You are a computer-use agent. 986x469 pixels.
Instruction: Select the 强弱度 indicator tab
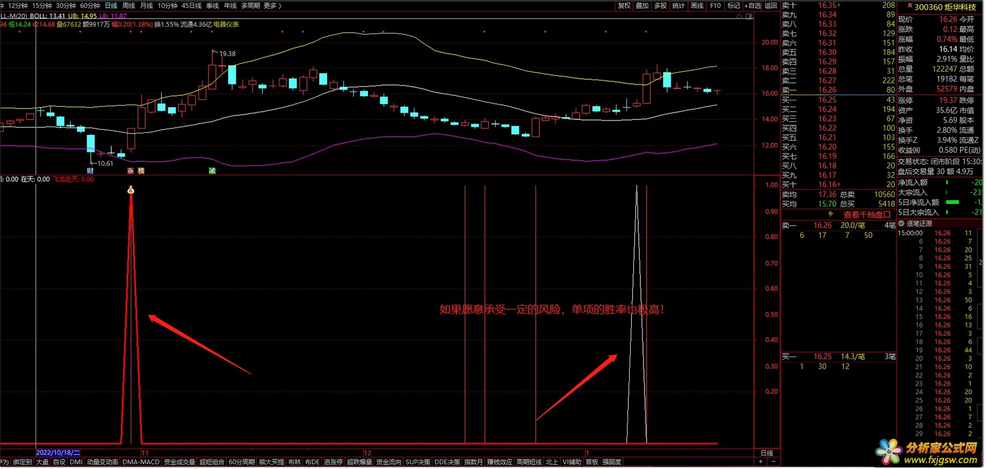[x=612, y=462]
